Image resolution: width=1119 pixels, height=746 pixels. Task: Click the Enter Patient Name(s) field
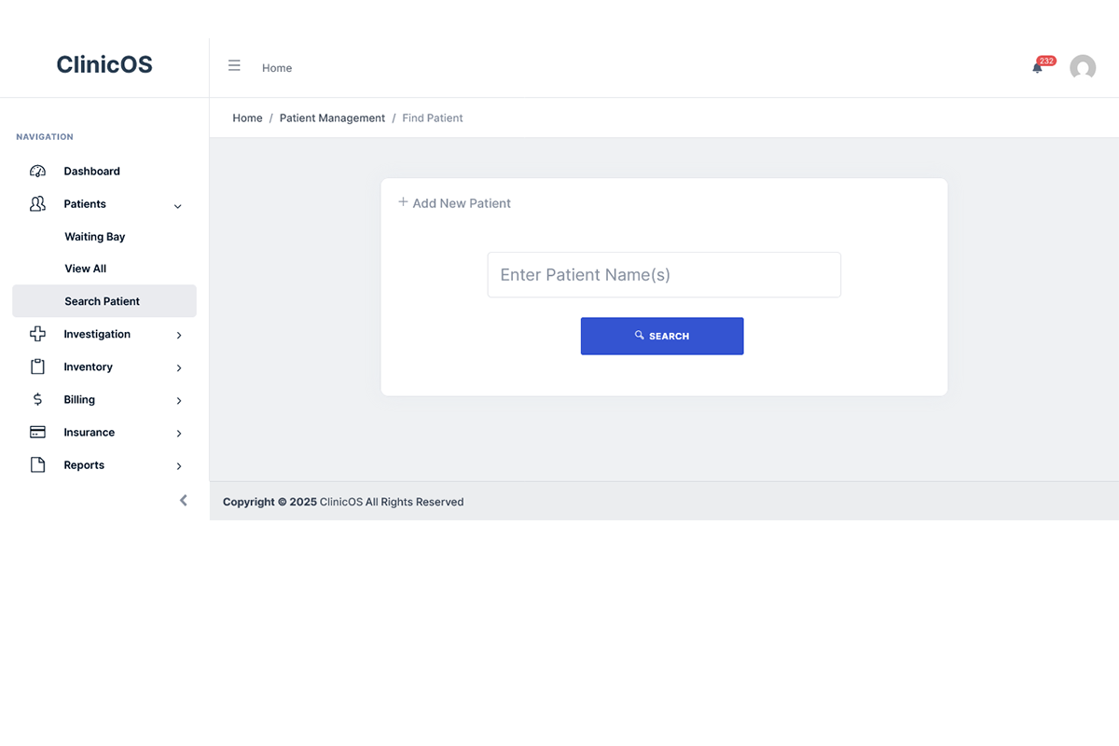coord(664,274)
